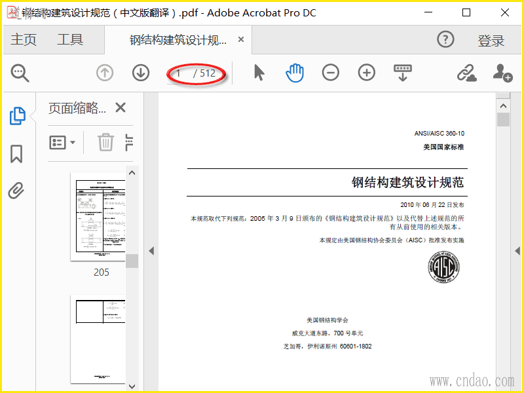The image size is (524, 393).
Task: Collapse the left navigation pane arrow
Action: [x=151, y=251]
